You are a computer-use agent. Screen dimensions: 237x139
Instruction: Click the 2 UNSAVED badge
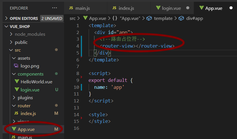click(52, 18)
